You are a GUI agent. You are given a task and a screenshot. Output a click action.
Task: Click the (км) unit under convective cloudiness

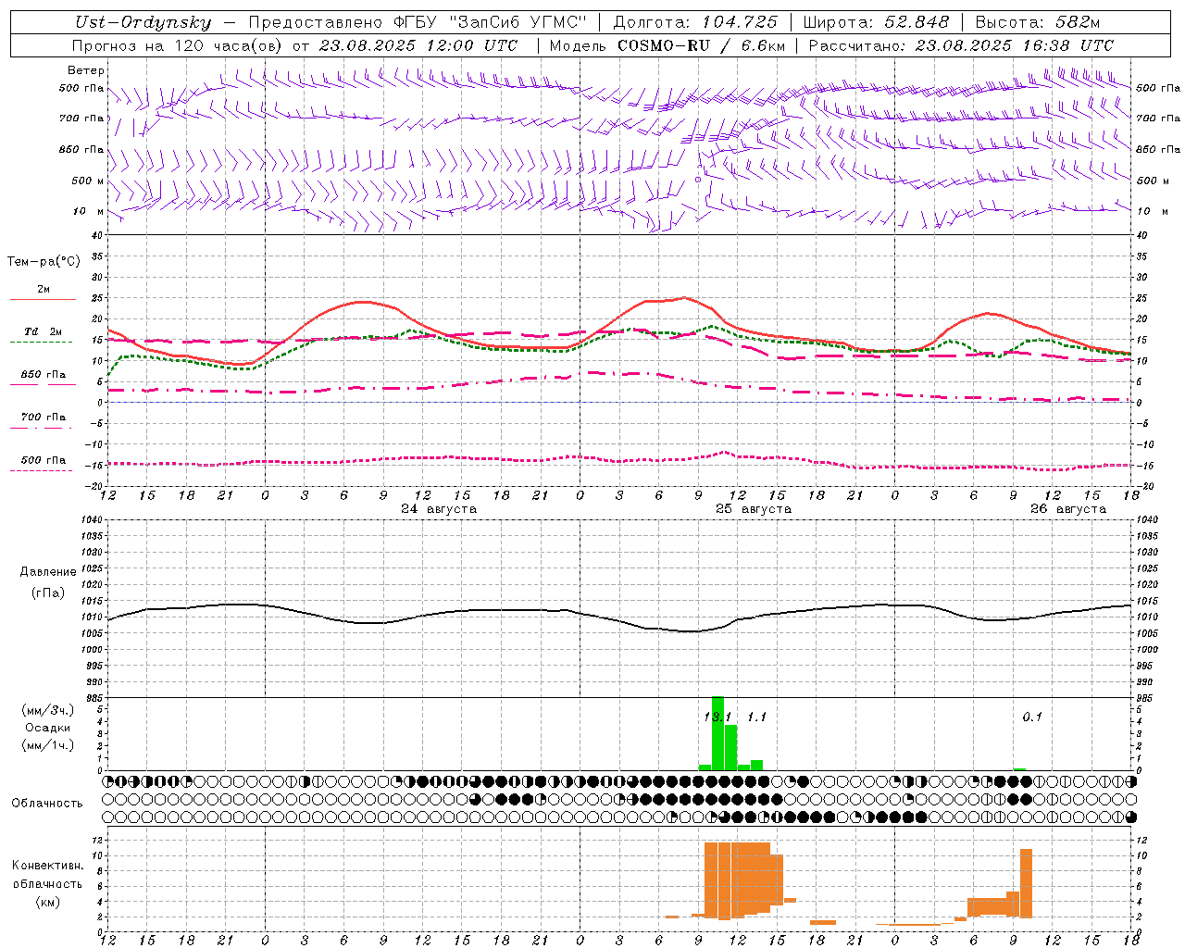click(x=48, y=902)
